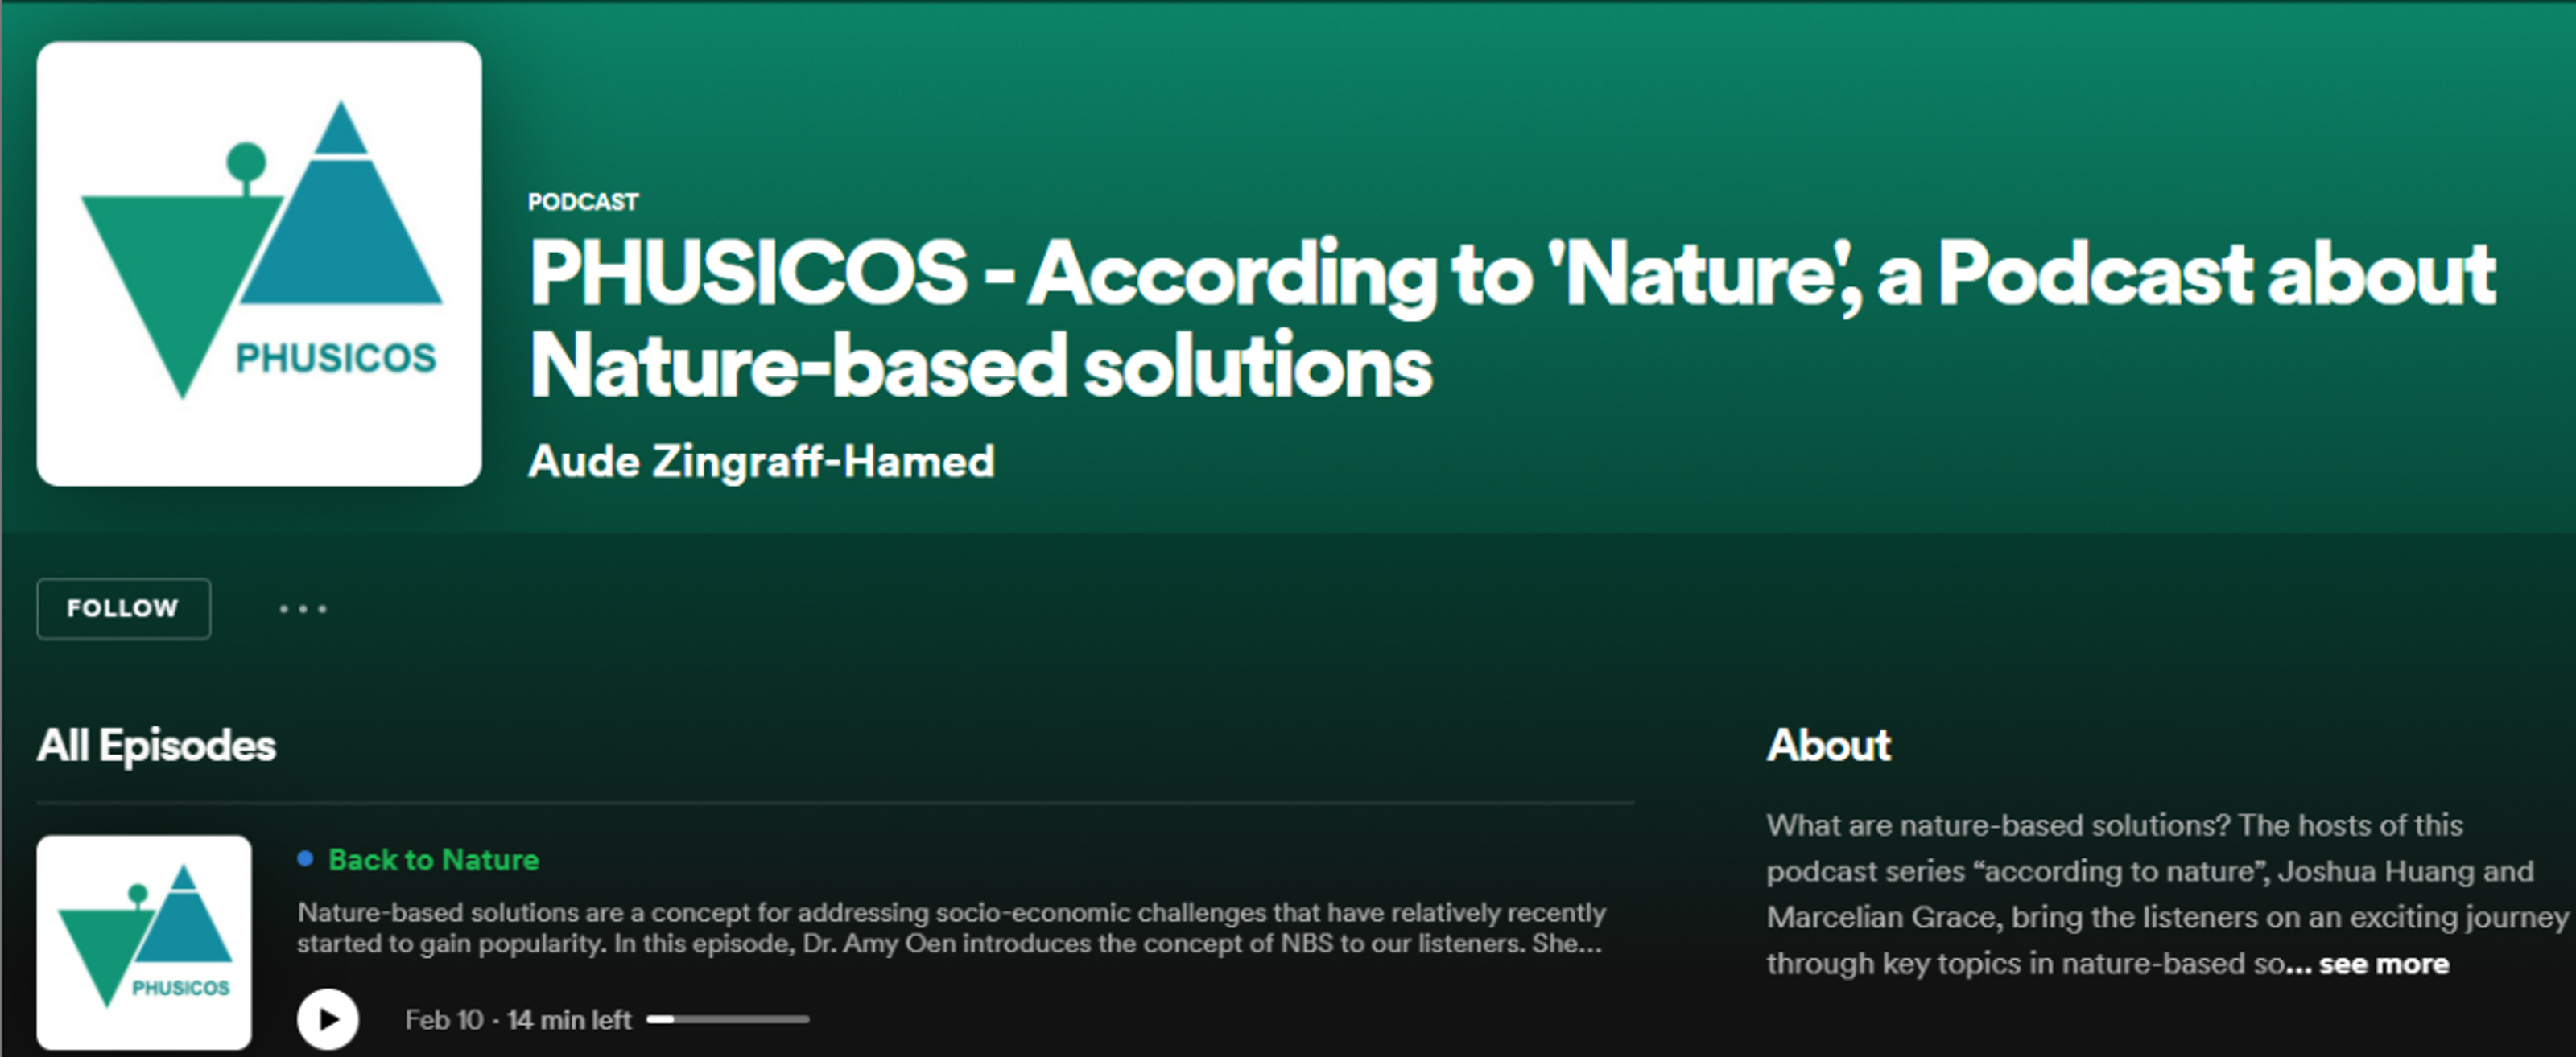This screenshot has width=2576, height=1057.
Task: Click the FOLLOW button
Action: 123,608
